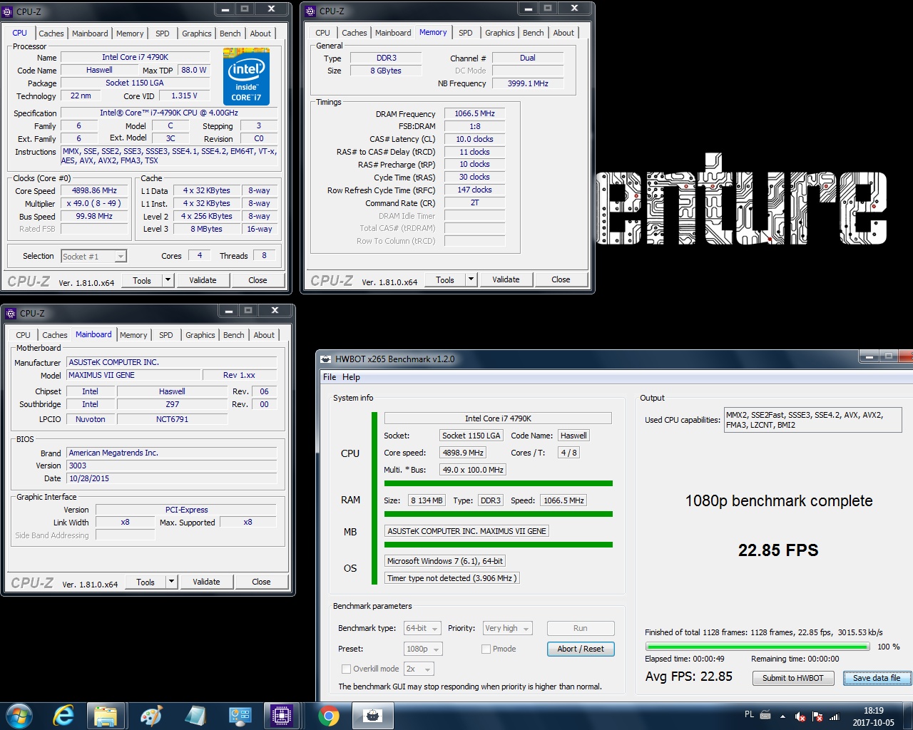
Task: Click the greyed Run button
Action: pyautogui.click(x=581, y=628)
